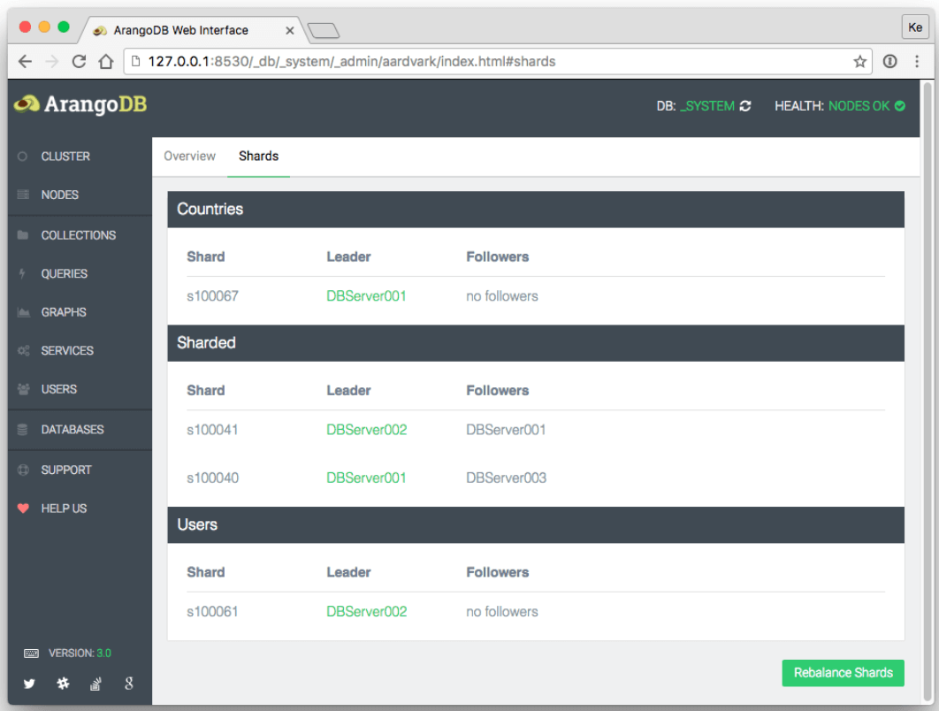Screen dimensions: 939x711
Task: Click the ArangoDB Twitter bird icon
Action: click(29, 684)
